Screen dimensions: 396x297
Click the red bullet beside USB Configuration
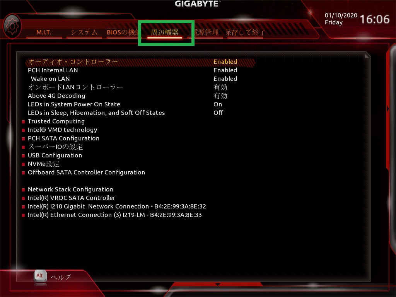pos(23,156)
